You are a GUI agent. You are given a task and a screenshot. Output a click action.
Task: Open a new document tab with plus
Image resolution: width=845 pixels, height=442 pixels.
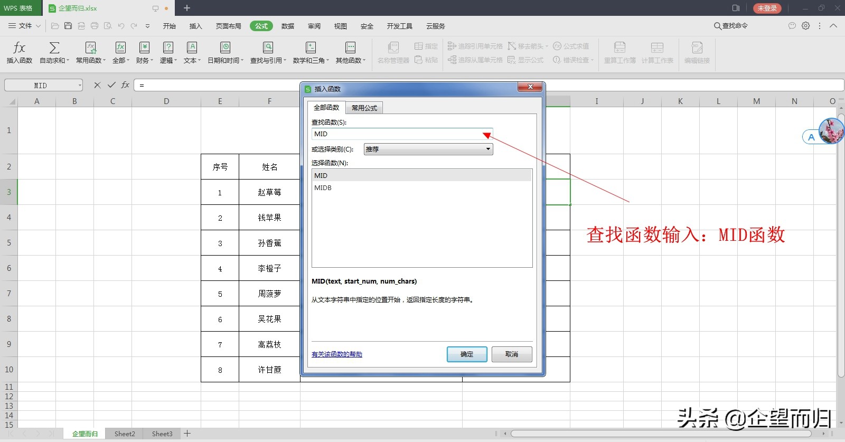pos(187,8)
